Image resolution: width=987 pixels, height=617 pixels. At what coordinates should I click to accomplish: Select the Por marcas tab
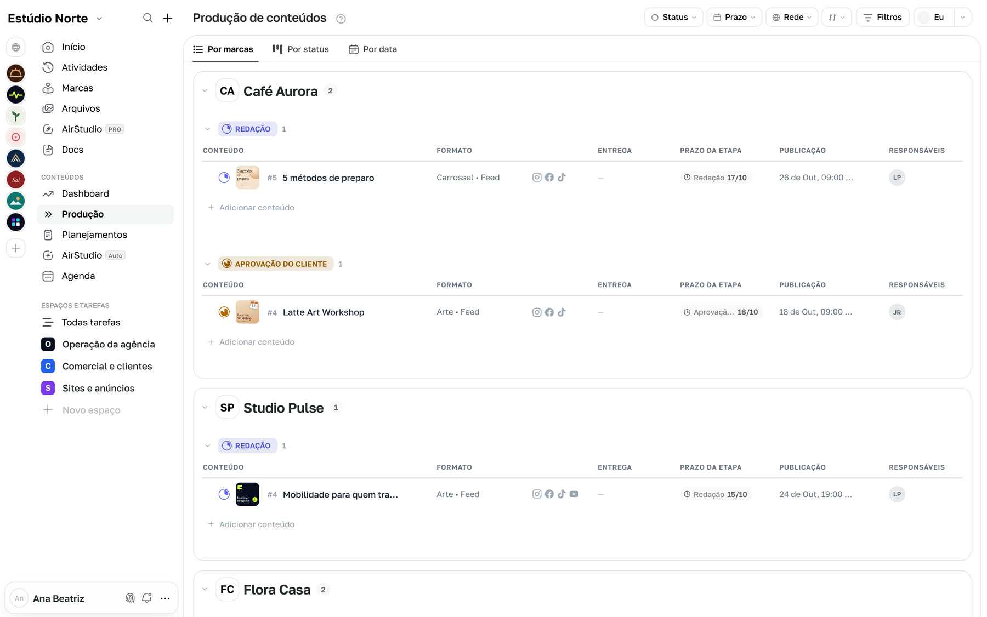(223, 49)
